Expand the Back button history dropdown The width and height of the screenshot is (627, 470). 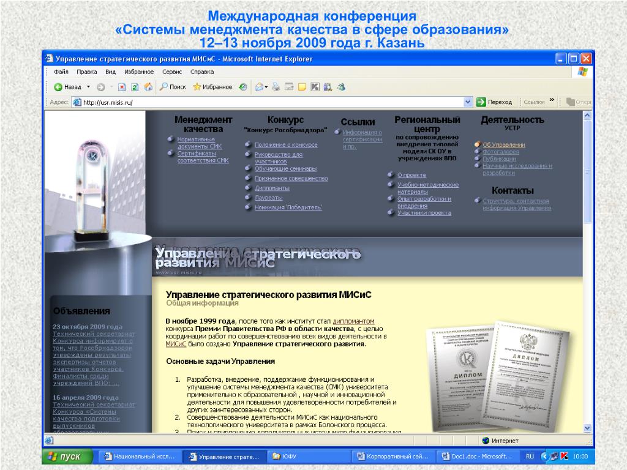click(x=88, y=87)
